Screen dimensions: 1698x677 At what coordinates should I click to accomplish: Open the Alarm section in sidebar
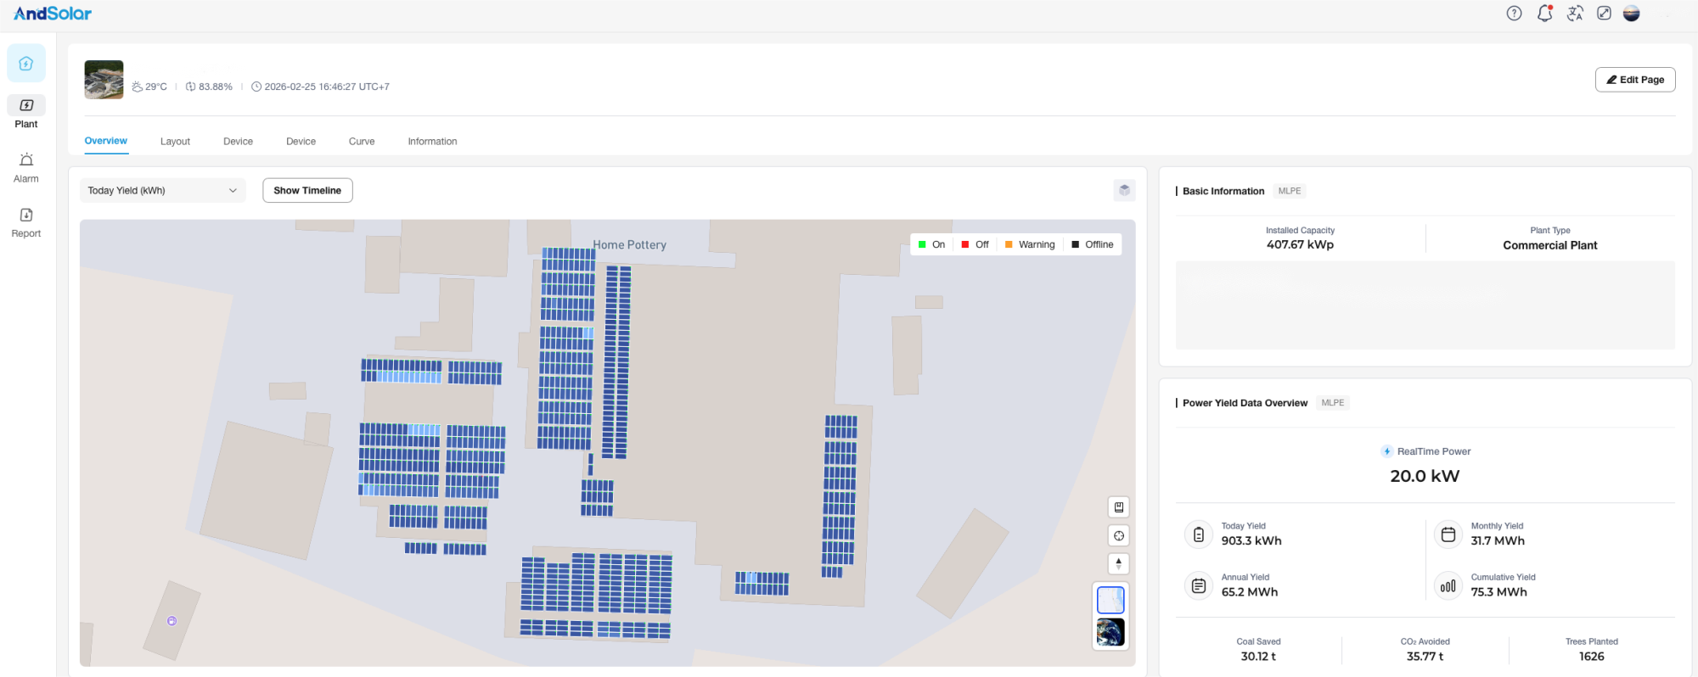(26, 167)
